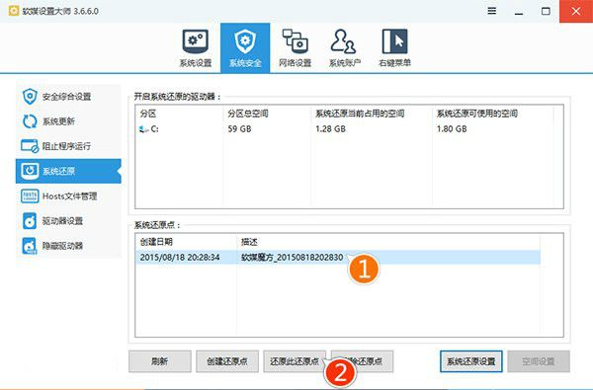Click the 系统还原 restore icon
This screenshot has height=390, width=593.
pos(30,171)
